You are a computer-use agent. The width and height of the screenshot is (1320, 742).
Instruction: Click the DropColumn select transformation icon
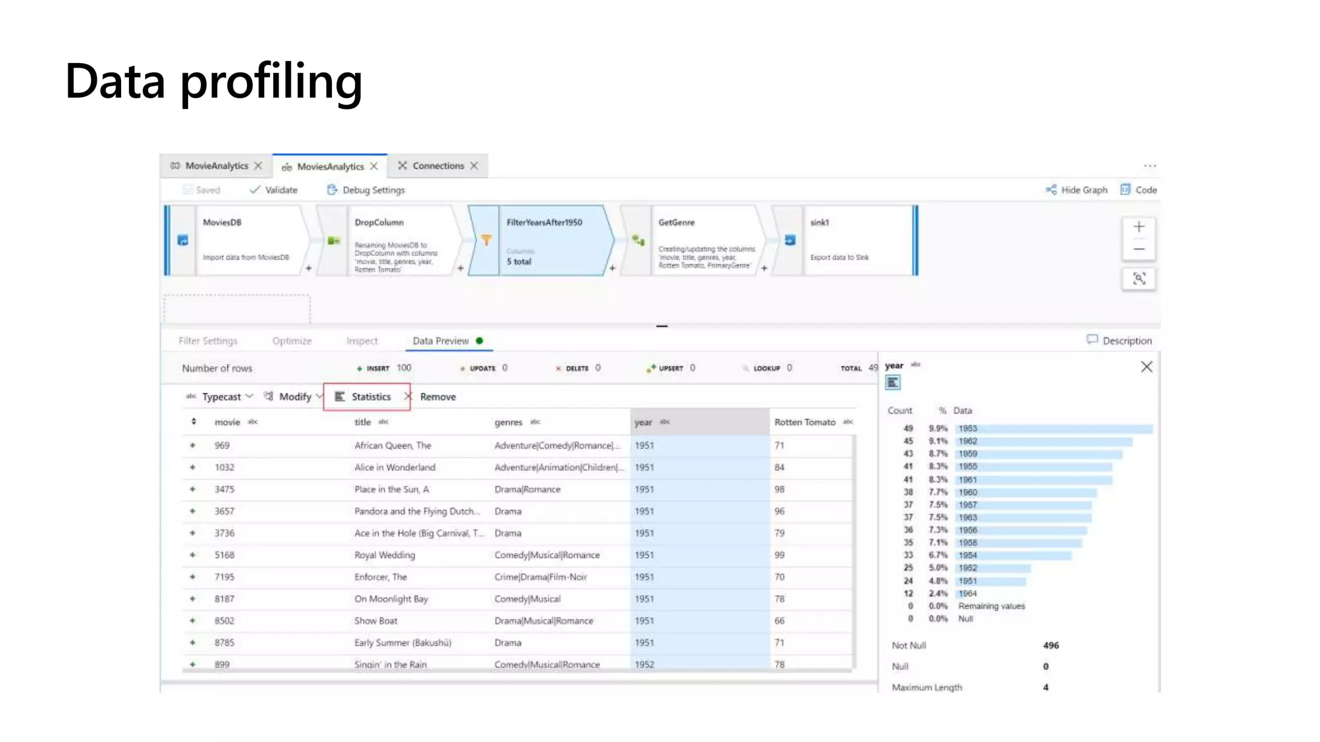[333, 240]
